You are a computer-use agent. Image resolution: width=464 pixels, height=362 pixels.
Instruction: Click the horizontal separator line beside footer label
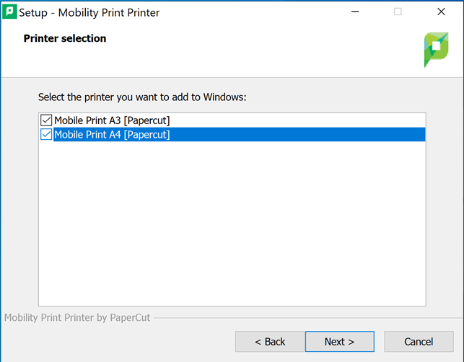[x=307, y=318]
